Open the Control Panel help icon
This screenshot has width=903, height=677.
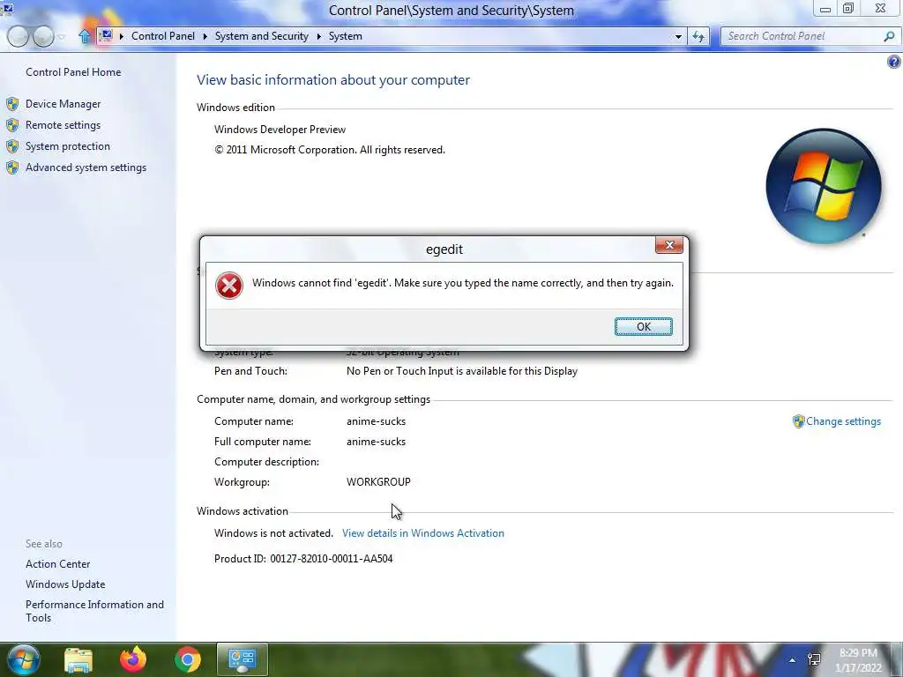click(x=894, y=62)
